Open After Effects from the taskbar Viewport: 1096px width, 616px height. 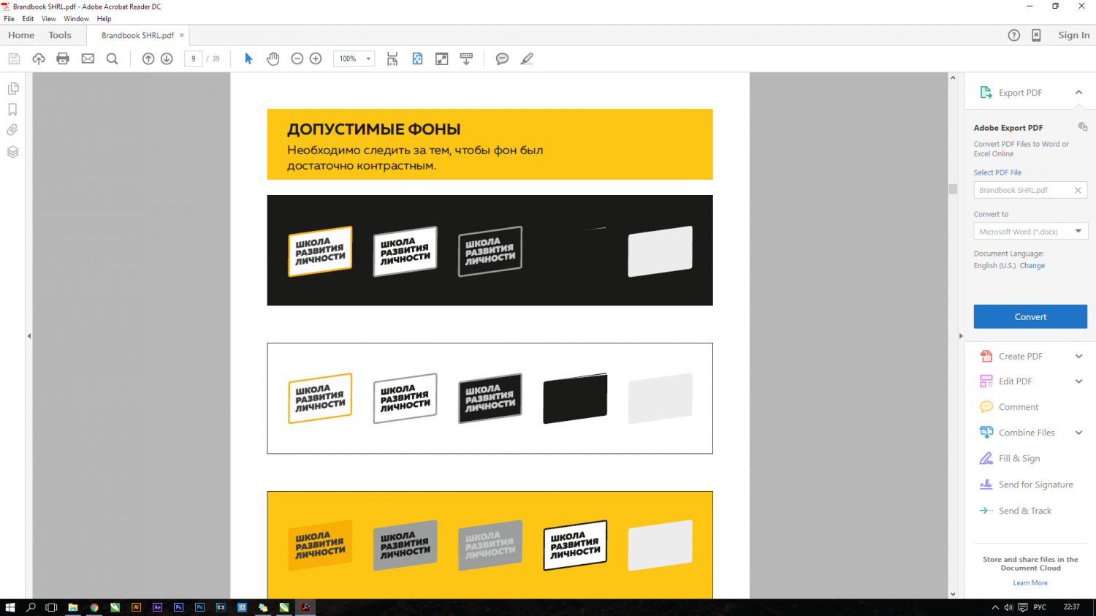coord(157,607)
